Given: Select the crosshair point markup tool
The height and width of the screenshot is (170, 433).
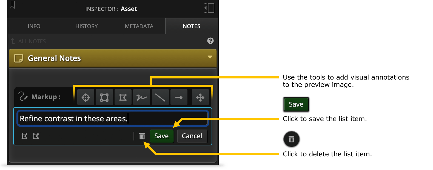Looking at the screenshot, I should tap(86, 97).
